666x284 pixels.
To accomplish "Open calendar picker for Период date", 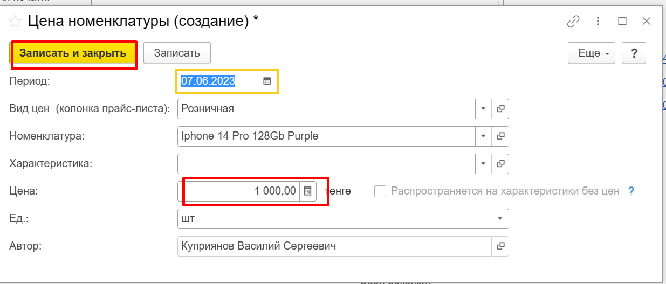I will pyautogui.click(x=267, y=81).
